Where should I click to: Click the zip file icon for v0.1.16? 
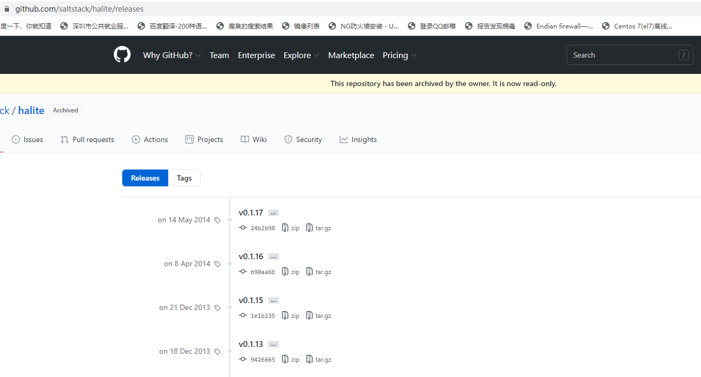click(x=285, y=271)
